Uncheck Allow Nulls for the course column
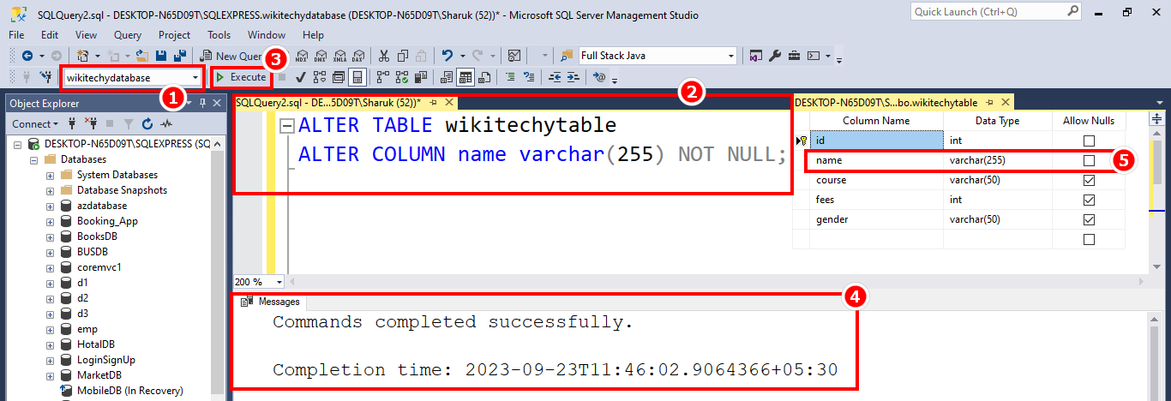 pos(1089,181)
